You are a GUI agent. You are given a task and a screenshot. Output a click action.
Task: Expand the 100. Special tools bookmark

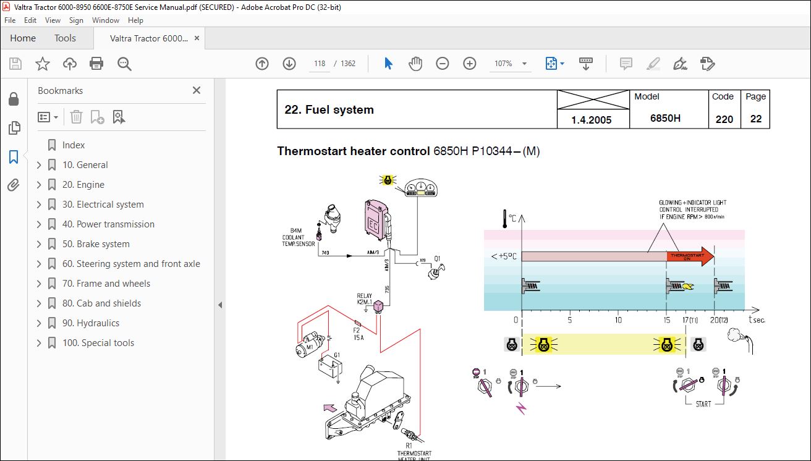coord(40,343)
